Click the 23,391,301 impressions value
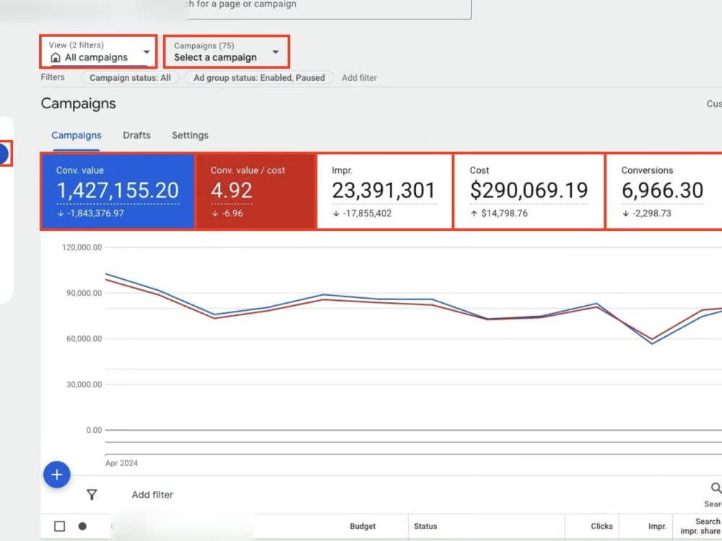The height and width of the screenshot is (541, 722). tap(383, 190)
